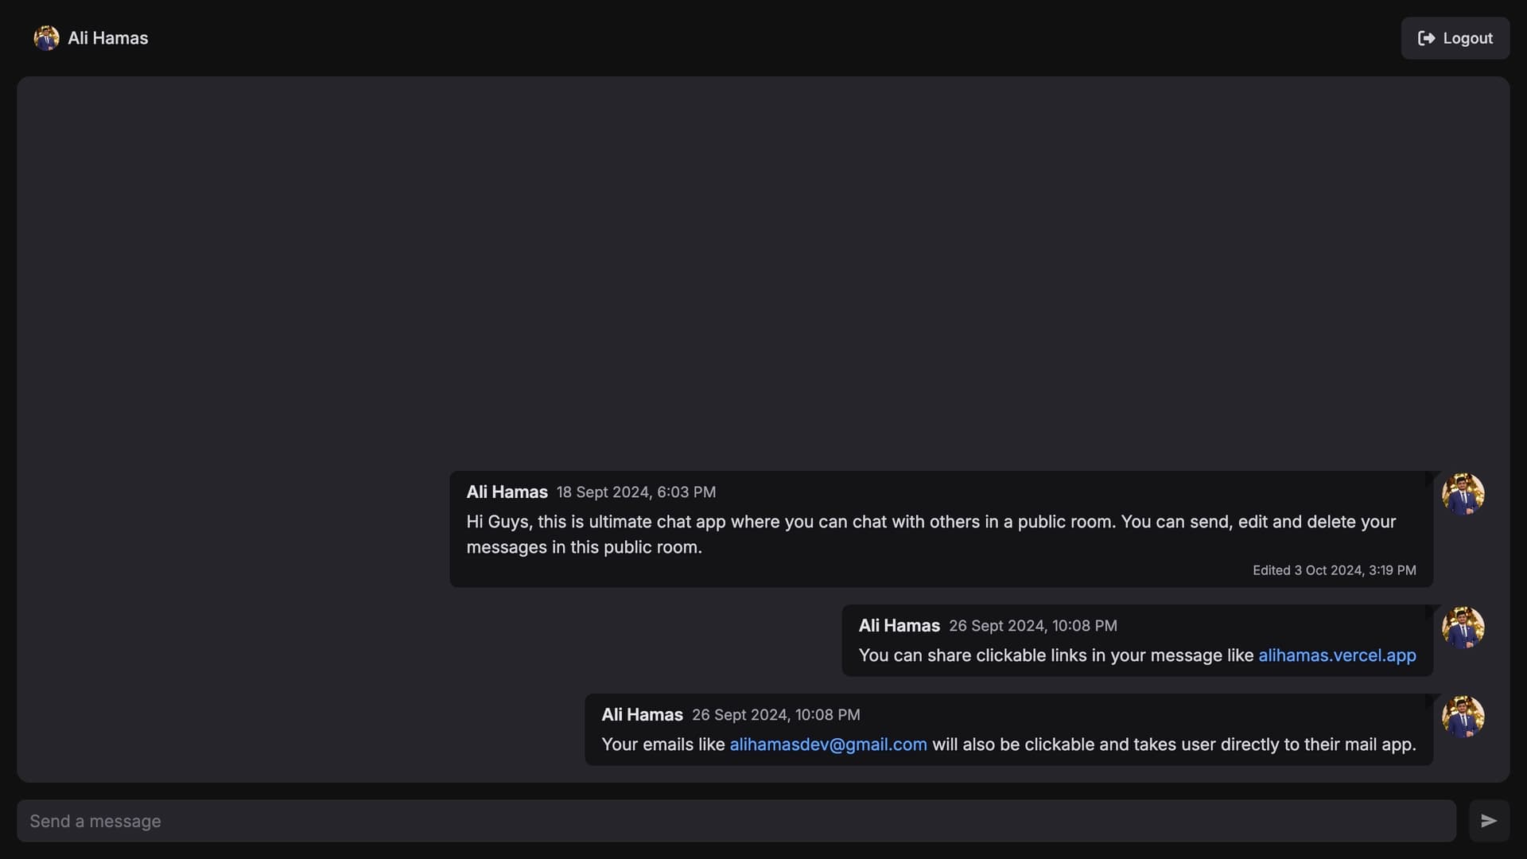Click the avatar beside the clickable links message
Viewport: 1527px width, 859px height.
click(x=1464, y=628)
